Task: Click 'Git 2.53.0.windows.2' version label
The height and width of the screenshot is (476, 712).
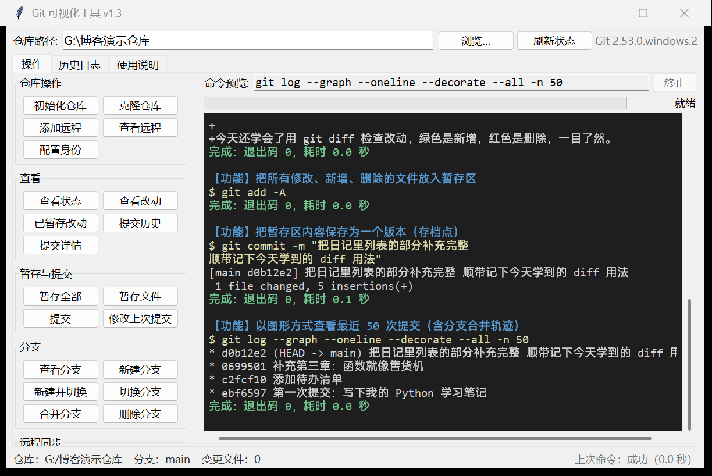Action: (x=646, y=41)
